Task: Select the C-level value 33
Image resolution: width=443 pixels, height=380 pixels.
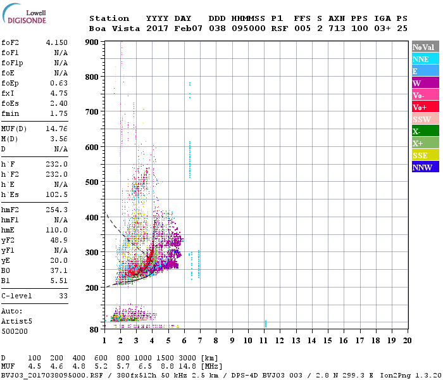Action: coord(63,295)
